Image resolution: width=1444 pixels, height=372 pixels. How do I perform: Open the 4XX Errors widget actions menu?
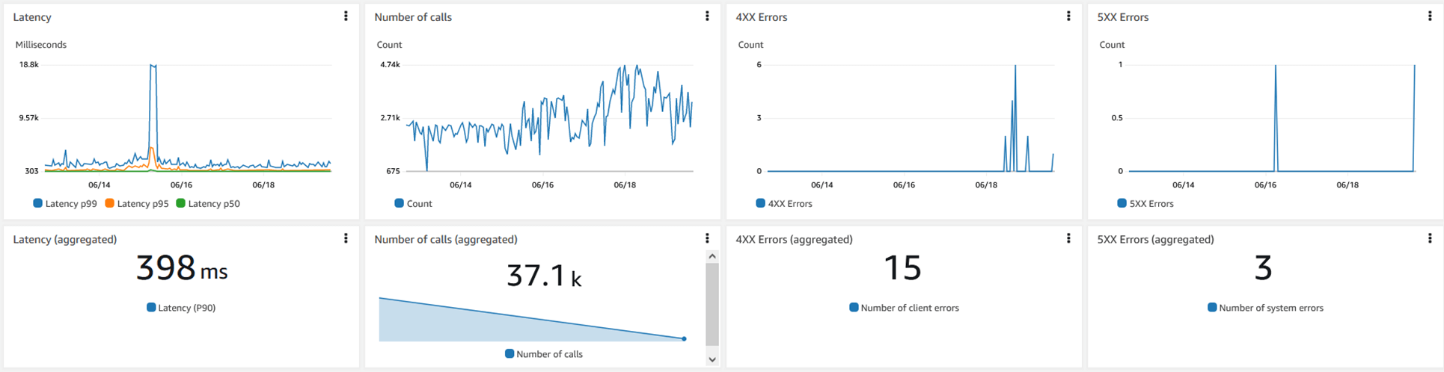click(1068, 16)
